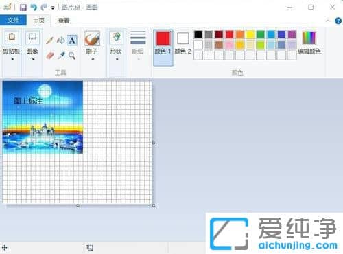The height and width of the screenshot is (254, 343).
Task: Click the Save icon in title bar
Action: pos(23,8)
